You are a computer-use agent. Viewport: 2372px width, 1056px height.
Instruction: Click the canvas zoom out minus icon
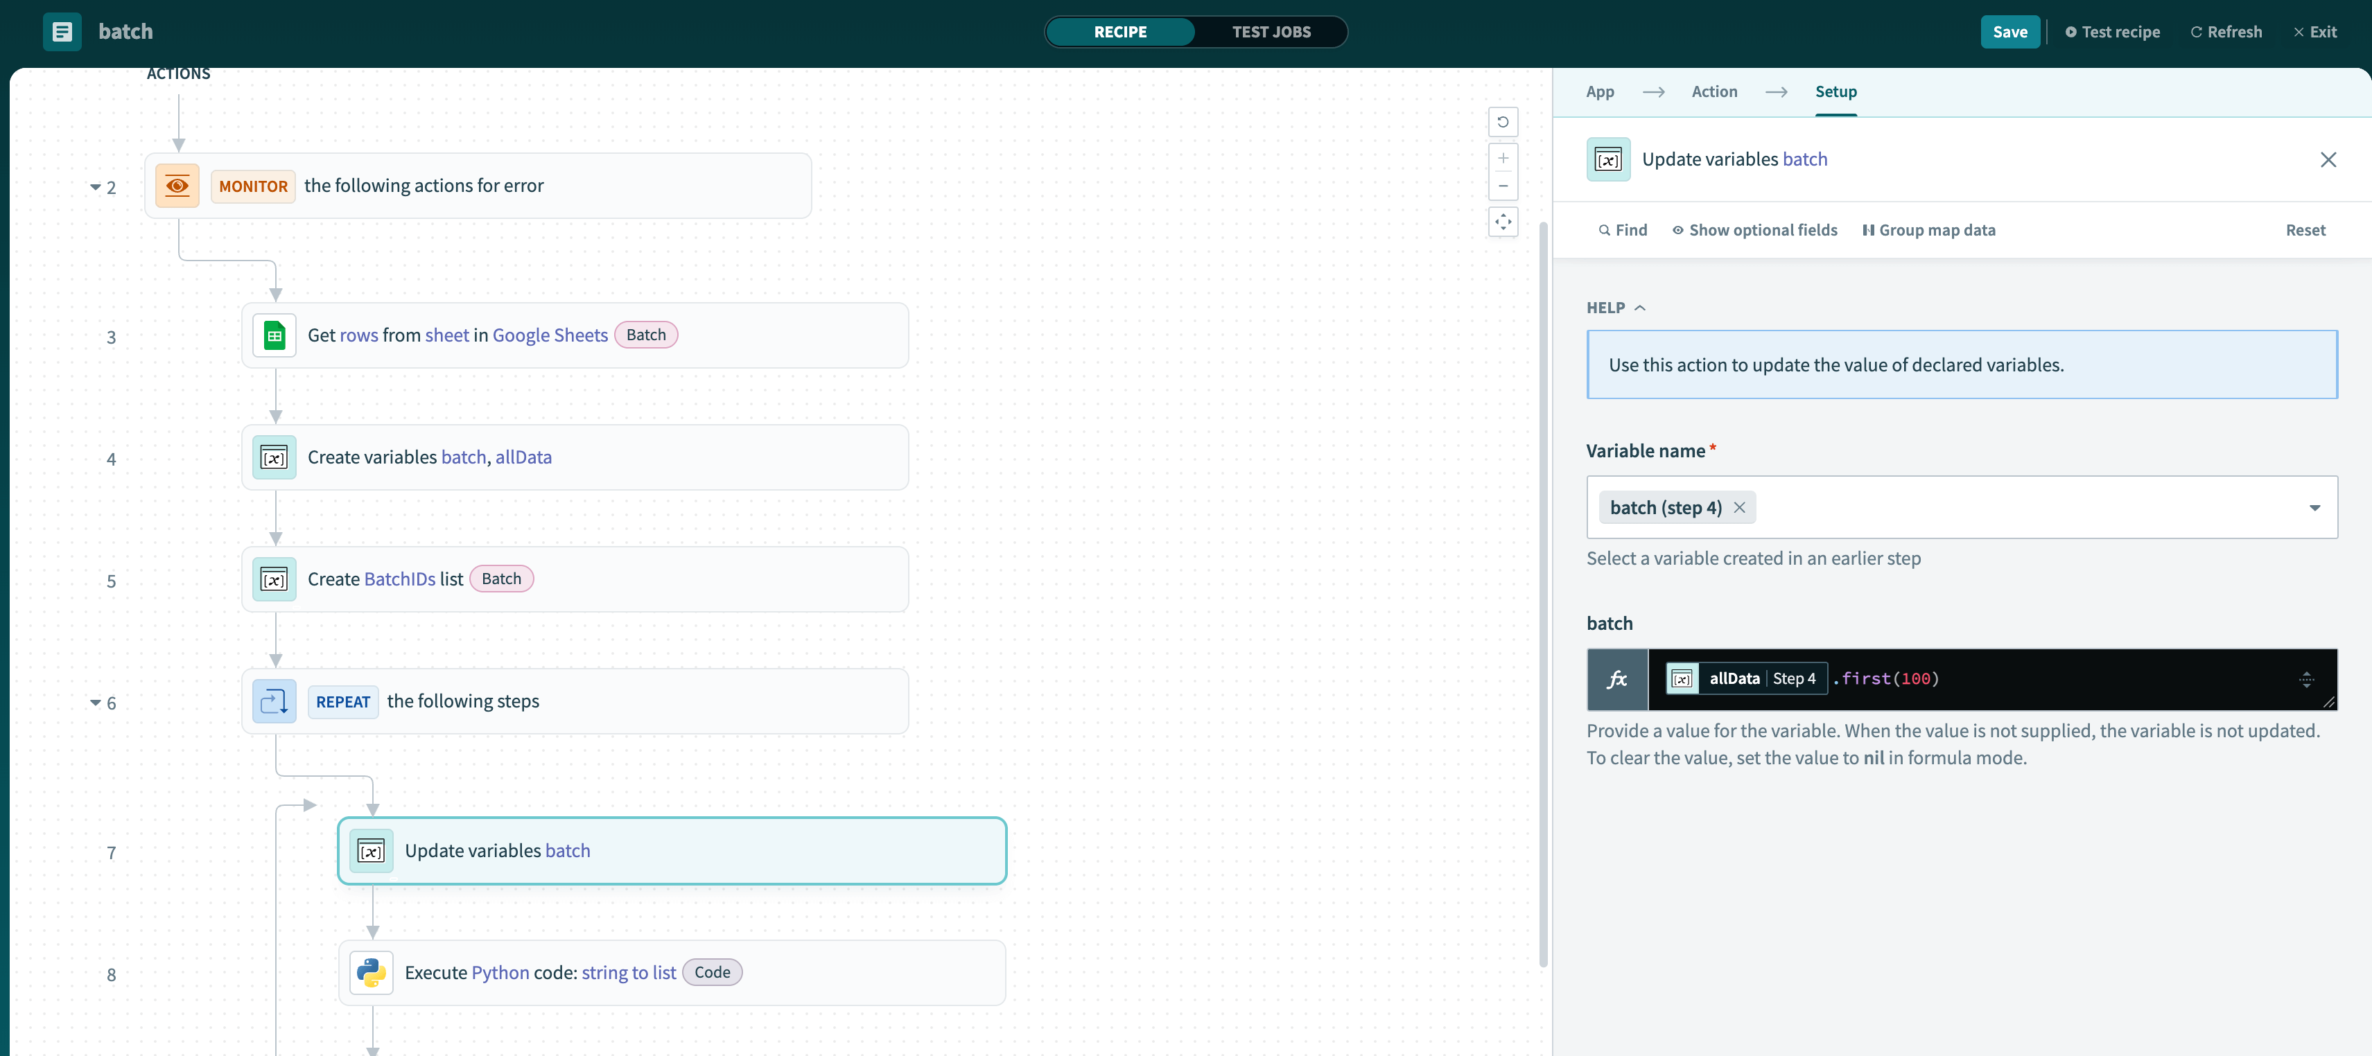pyautogui.click(x=1503, y=187)
